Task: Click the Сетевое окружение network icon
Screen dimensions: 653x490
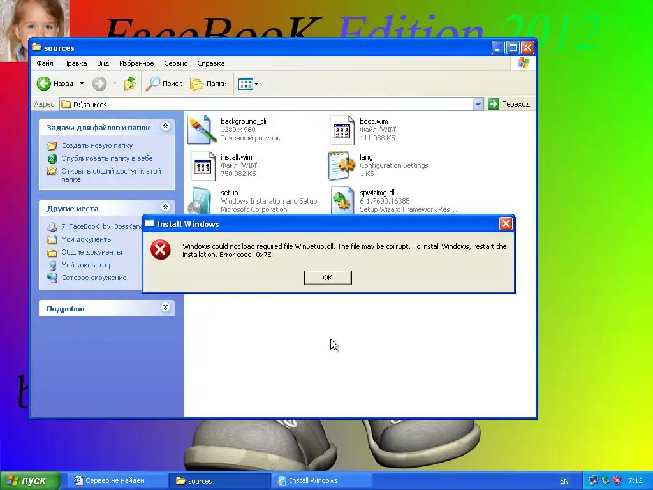Action: [x=52, y=278]
